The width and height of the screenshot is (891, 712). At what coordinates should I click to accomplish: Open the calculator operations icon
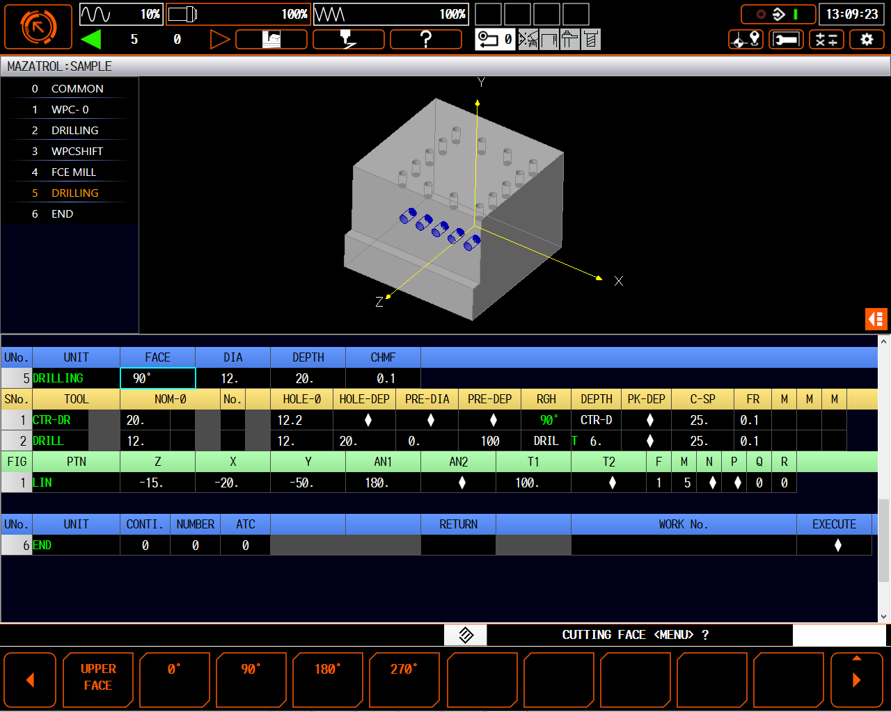pyautogui.click(x=826, y=40)
